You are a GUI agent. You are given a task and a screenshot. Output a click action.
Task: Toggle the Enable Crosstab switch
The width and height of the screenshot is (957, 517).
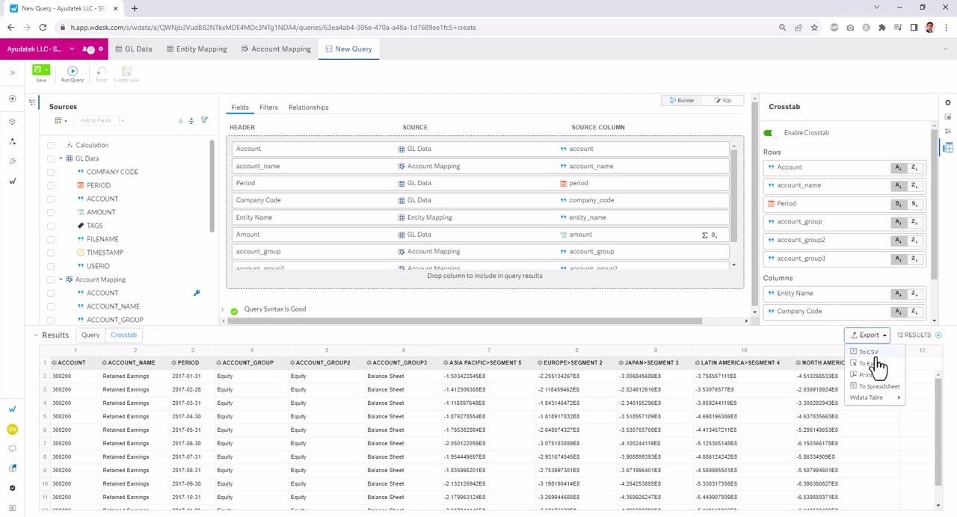[x=769, y=133]
